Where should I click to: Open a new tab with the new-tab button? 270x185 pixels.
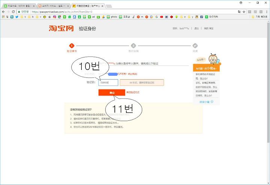coord(109,6)
